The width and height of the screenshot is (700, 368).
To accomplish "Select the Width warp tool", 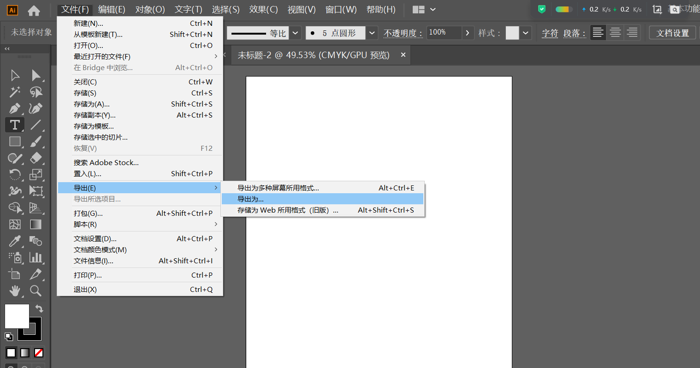I will [x=15, y=191].
